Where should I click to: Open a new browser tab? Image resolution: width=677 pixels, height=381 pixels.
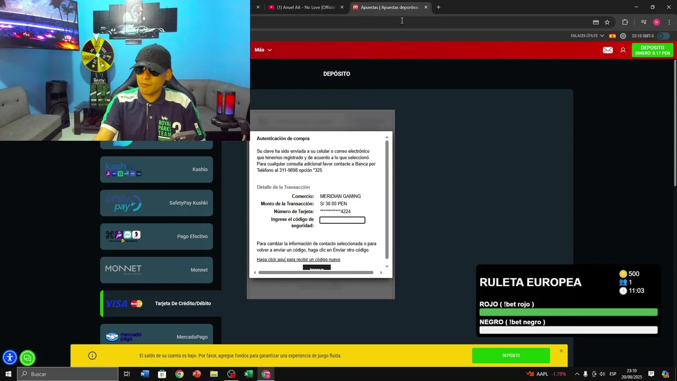[x=438, y=7]
